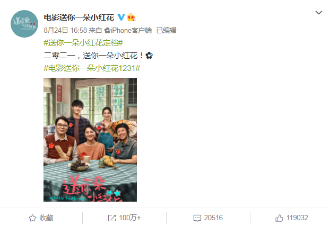
Task: Click the 100万+ repost count
Action: 130,218
